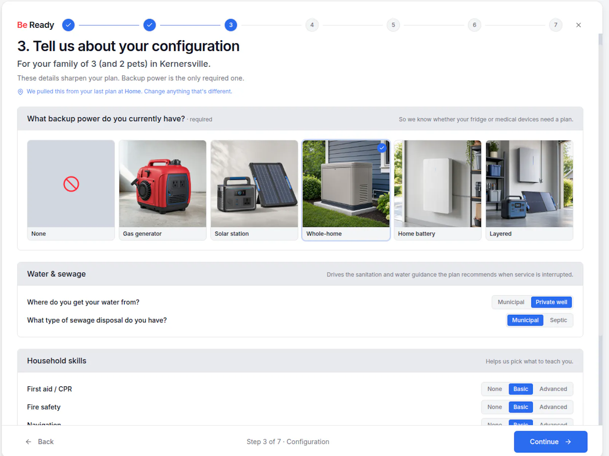Click 'Where do you get your water from?'
609x456 pixels.
[83, 302]
